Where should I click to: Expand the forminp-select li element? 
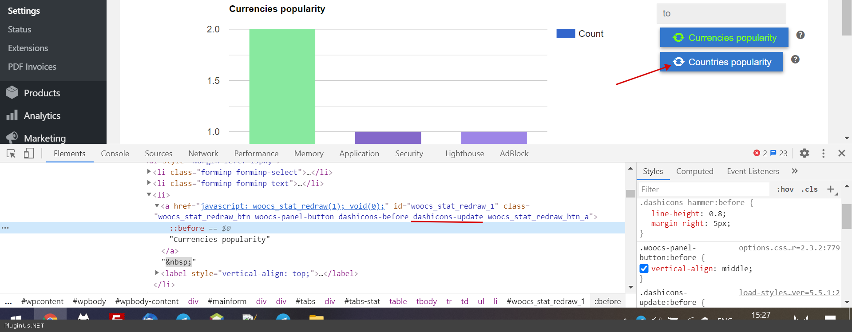149,172
